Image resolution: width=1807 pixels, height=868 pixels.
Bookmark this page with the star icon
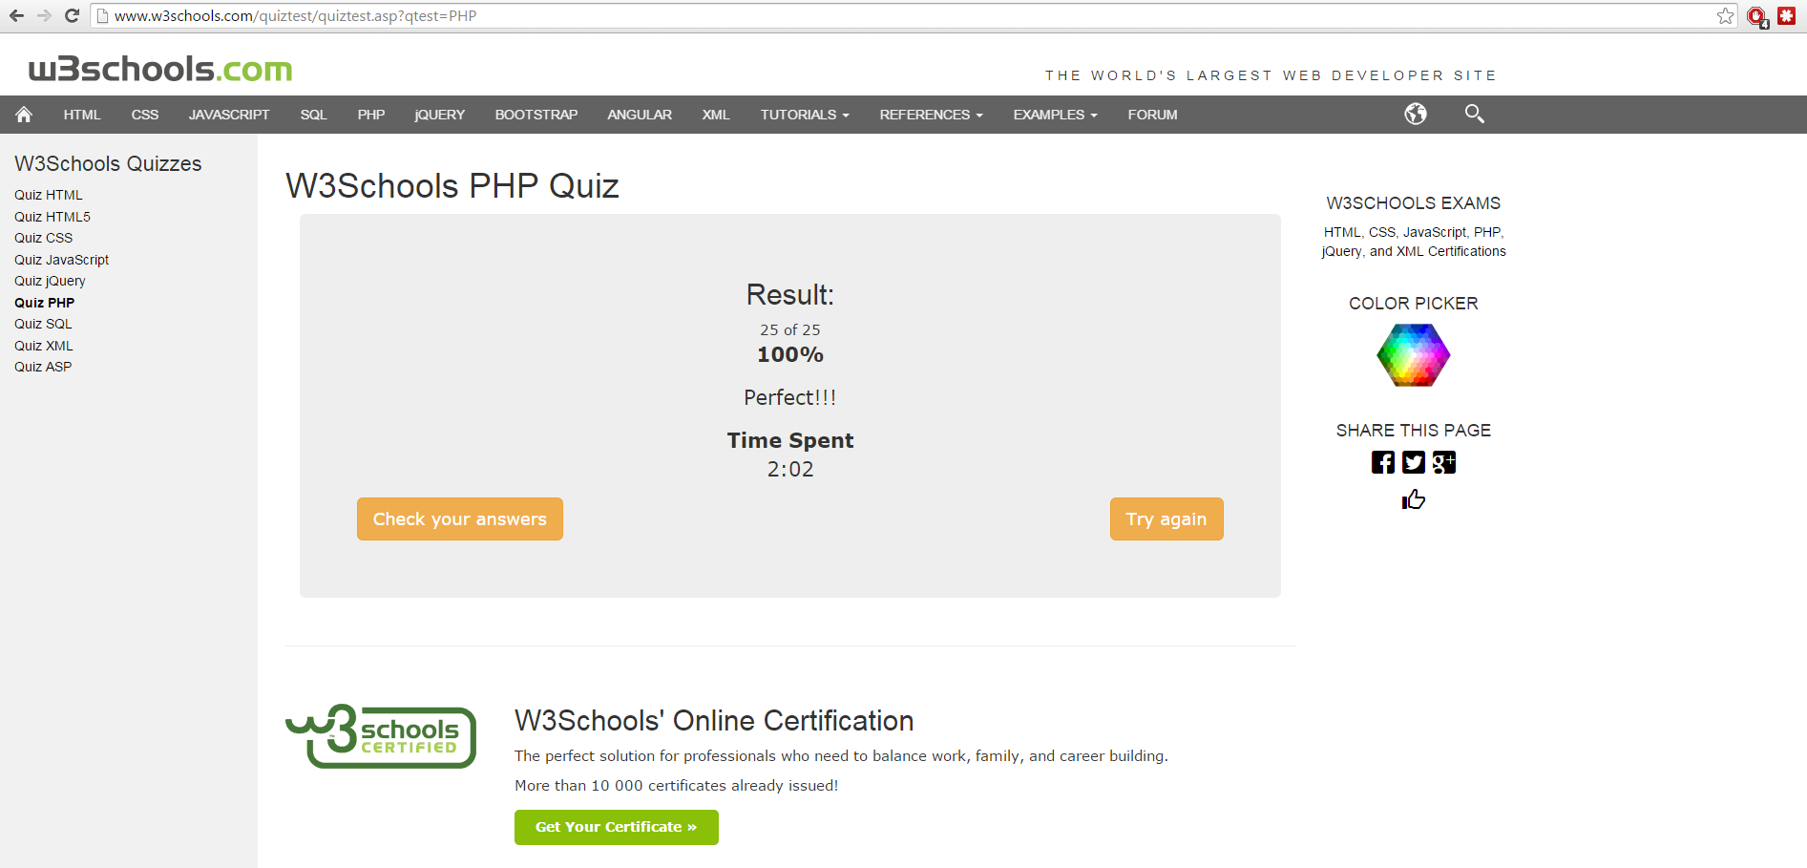click(1725, 16)
